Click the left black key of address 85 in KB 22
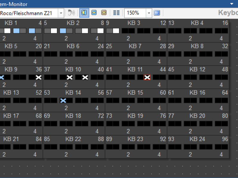 coord(47,147)
